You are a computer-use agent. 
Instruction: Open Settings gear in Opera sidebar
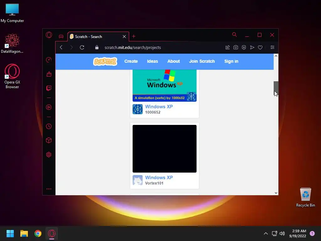(x=49, y=154)
